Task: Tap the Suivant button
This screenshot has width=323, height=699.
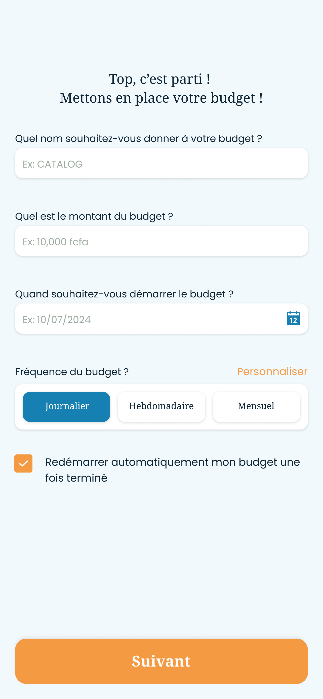Action: pyautogui.click(x=161, y=661)
